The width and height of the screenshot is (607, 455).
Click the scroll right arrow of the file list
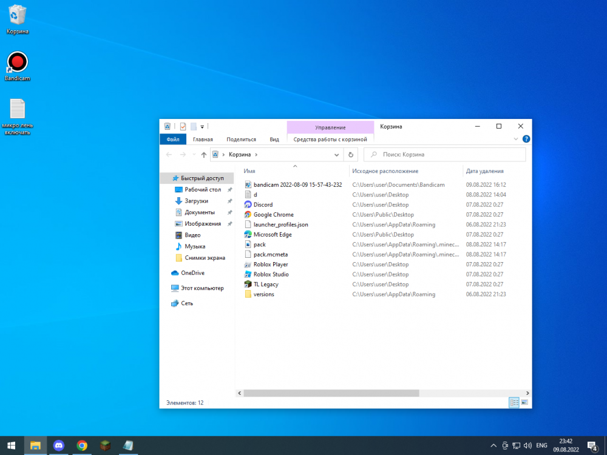[527, 393]
